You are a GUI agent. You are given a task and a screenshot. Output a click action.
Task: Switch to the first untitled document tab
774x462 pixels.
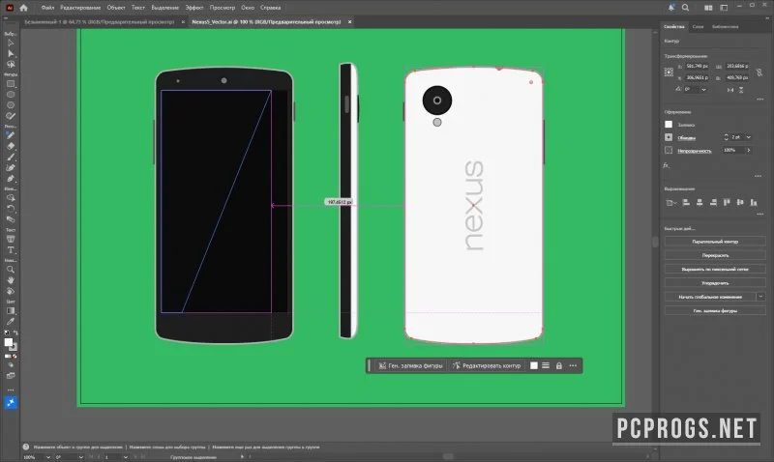[100, 21]
